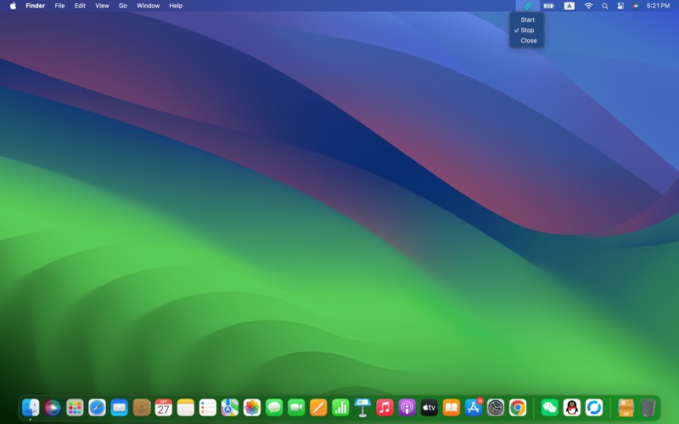
Task: Launch WeChat from the dock
Action: (550, 408)
